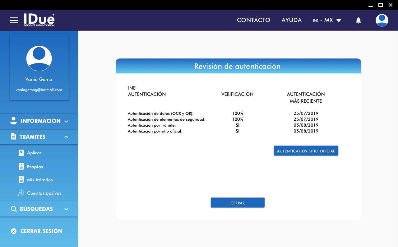The width and height of the screenshot is (398, 247).
Task: Click the large profile picture of Vania Gama
Action: (39, 58)
